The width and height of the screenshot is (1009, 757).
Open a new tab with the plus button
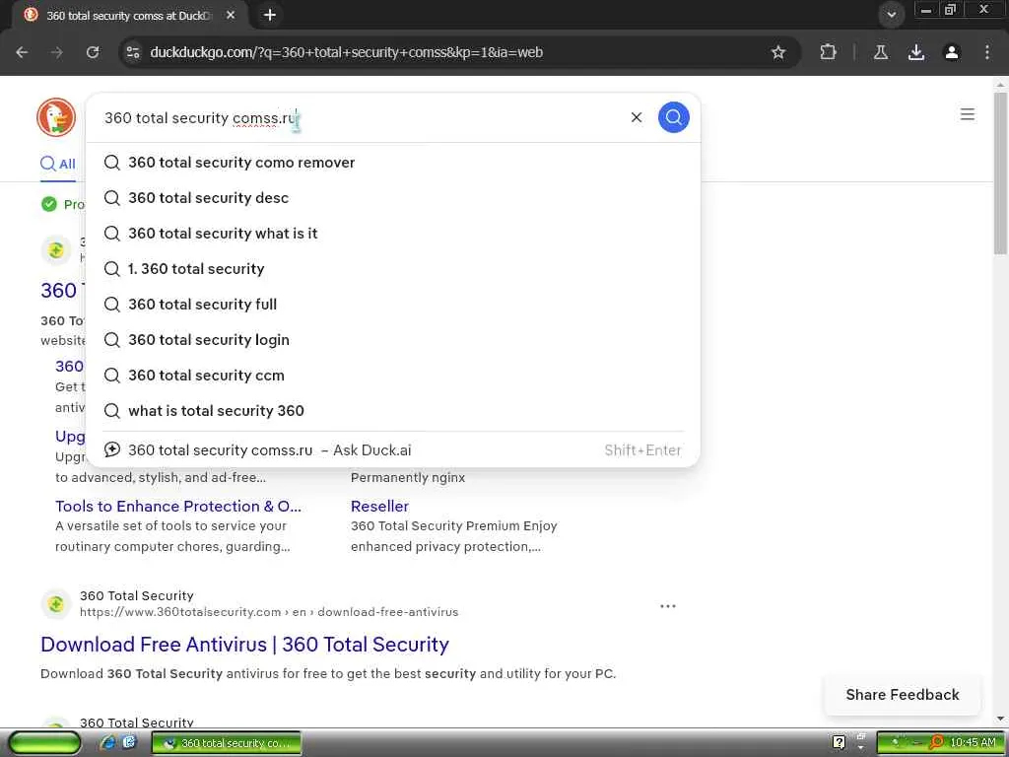[x=270, y=15]
